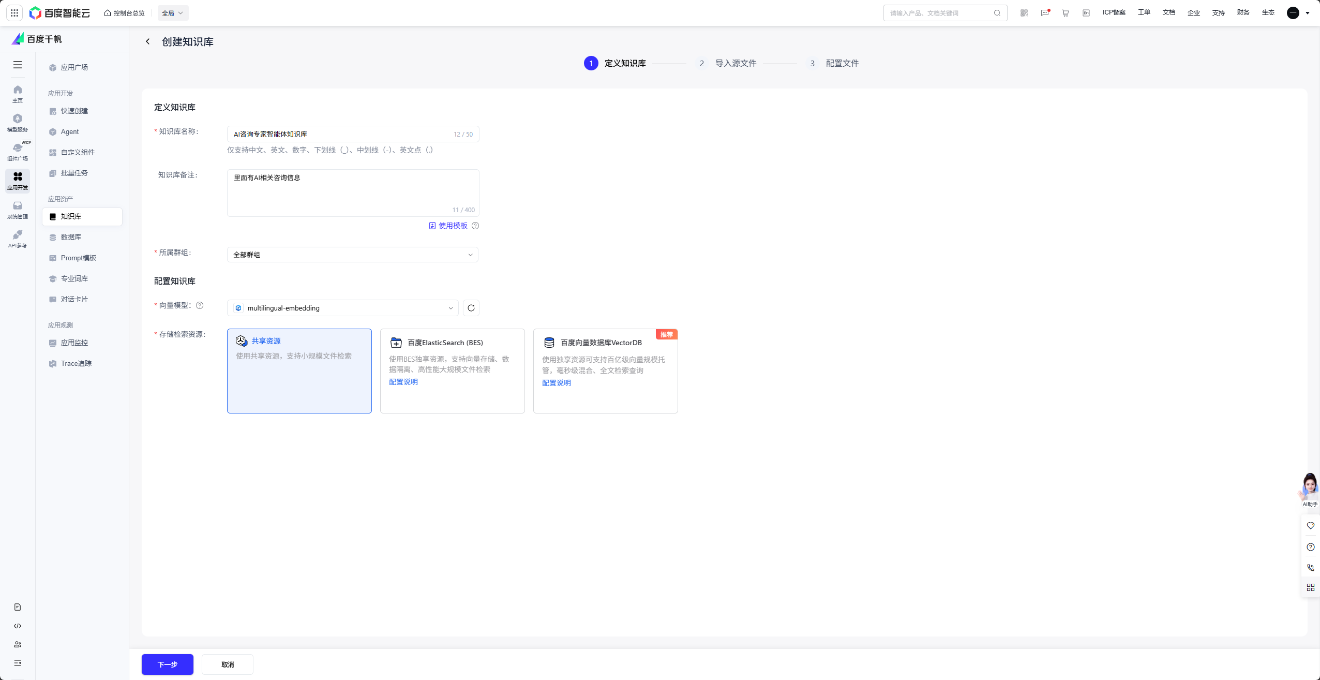Click the shopping cart icon in header
Viewport: 1320px width, 680px height.
1066,13
